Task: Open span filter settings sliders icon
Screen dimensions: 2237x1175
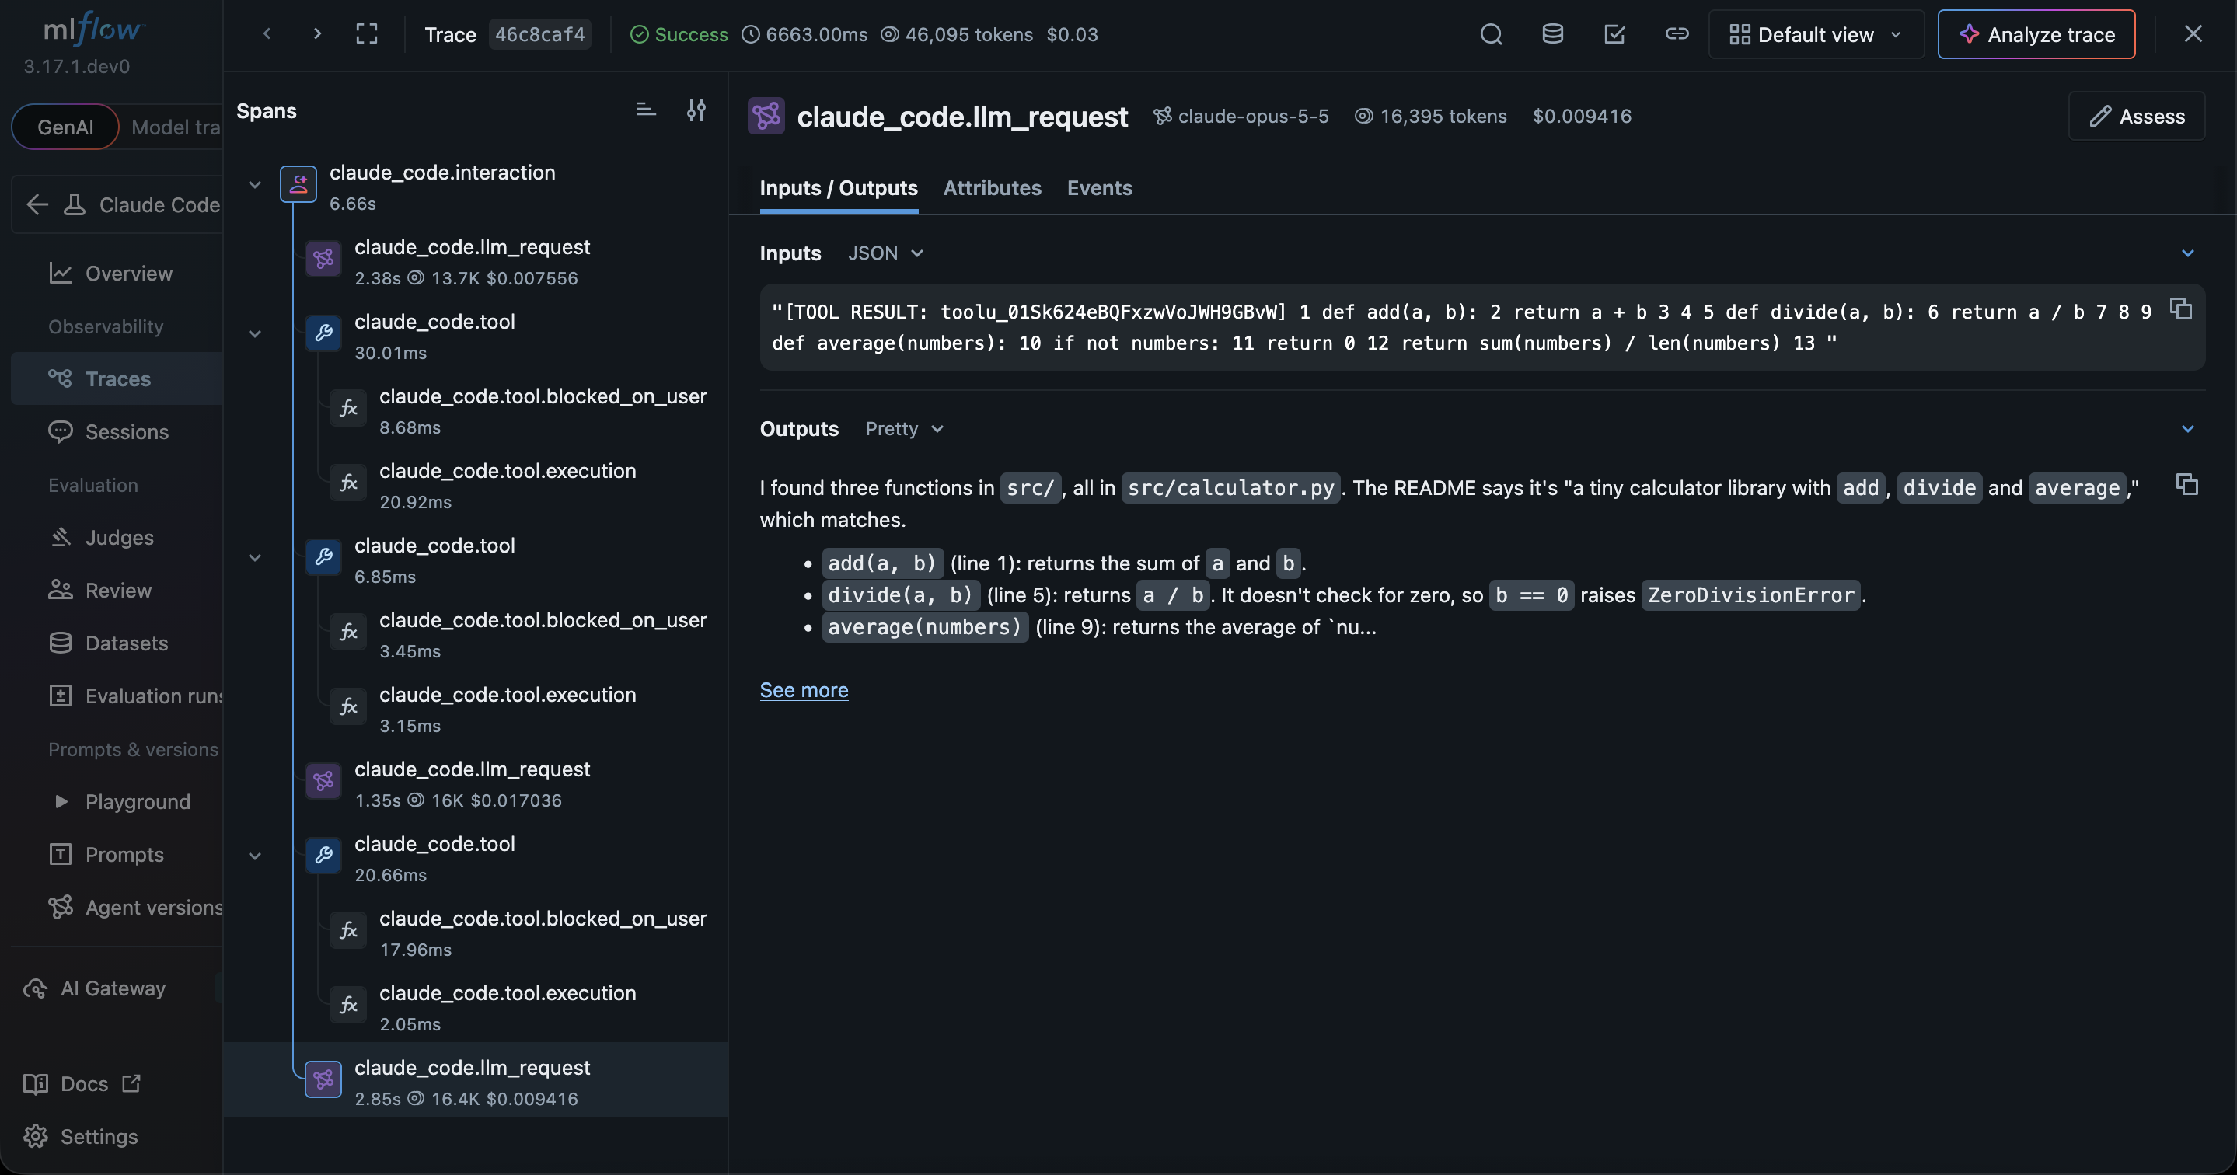Action: [696, 110]
